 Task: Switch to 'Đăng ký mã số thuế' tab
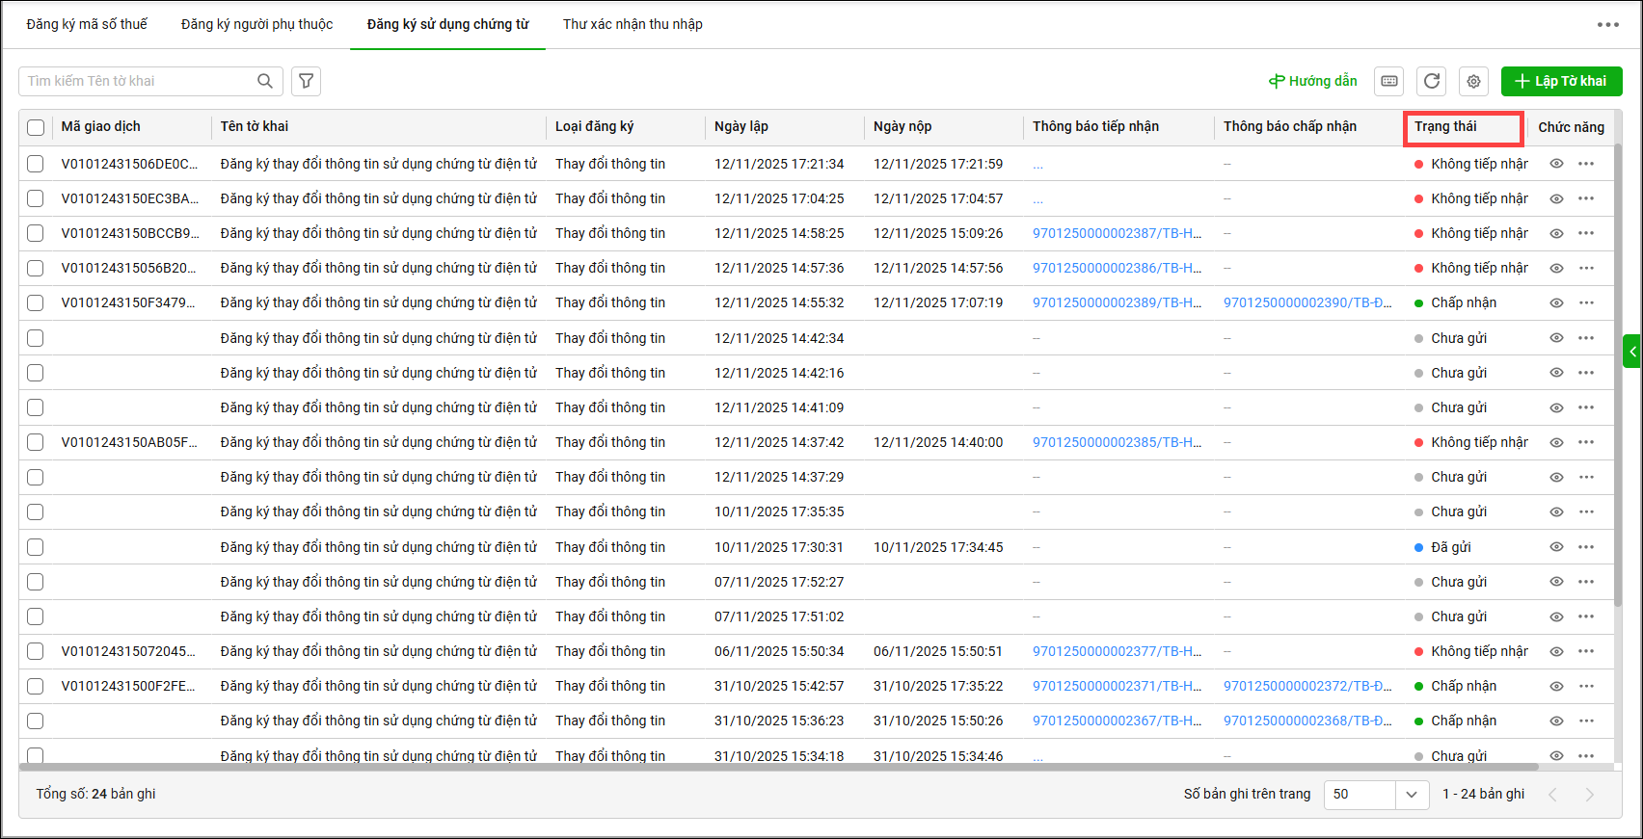tap(87, 24)
